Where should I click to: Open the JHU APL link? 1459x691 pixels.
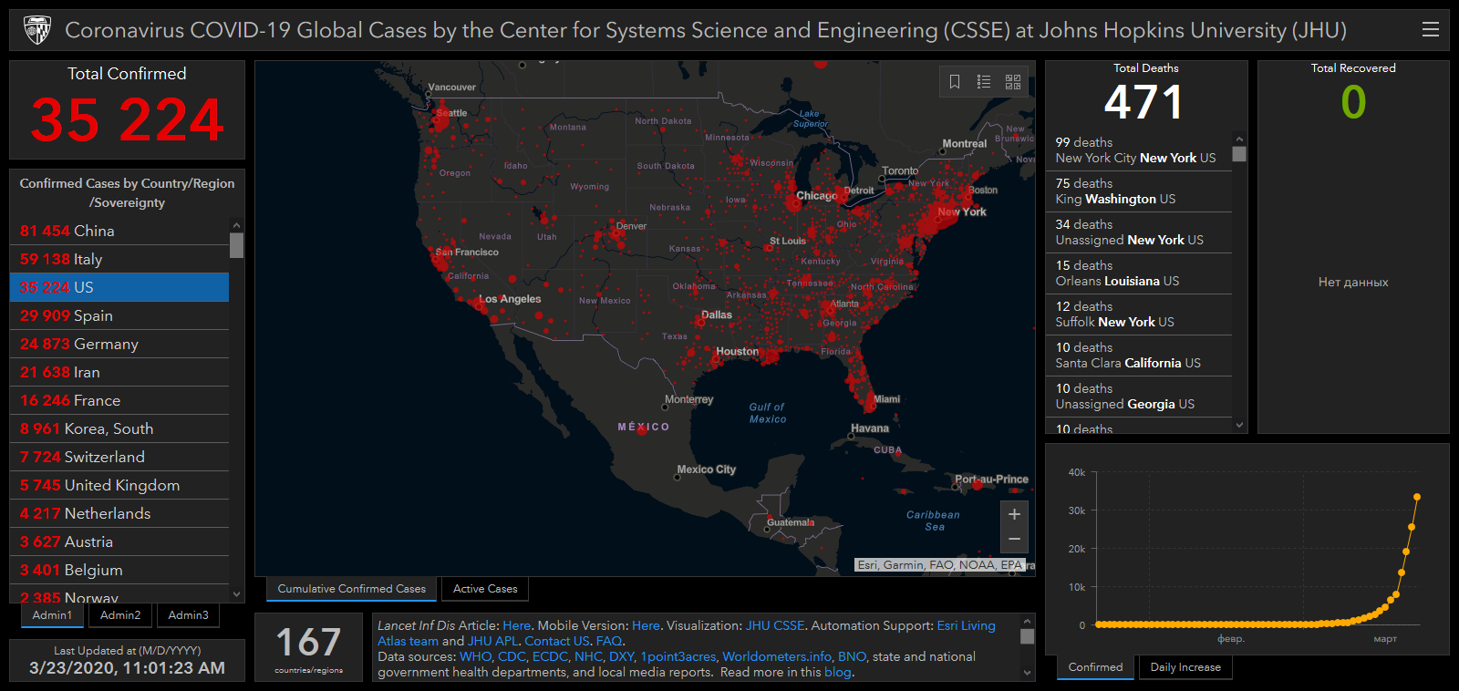492,641
